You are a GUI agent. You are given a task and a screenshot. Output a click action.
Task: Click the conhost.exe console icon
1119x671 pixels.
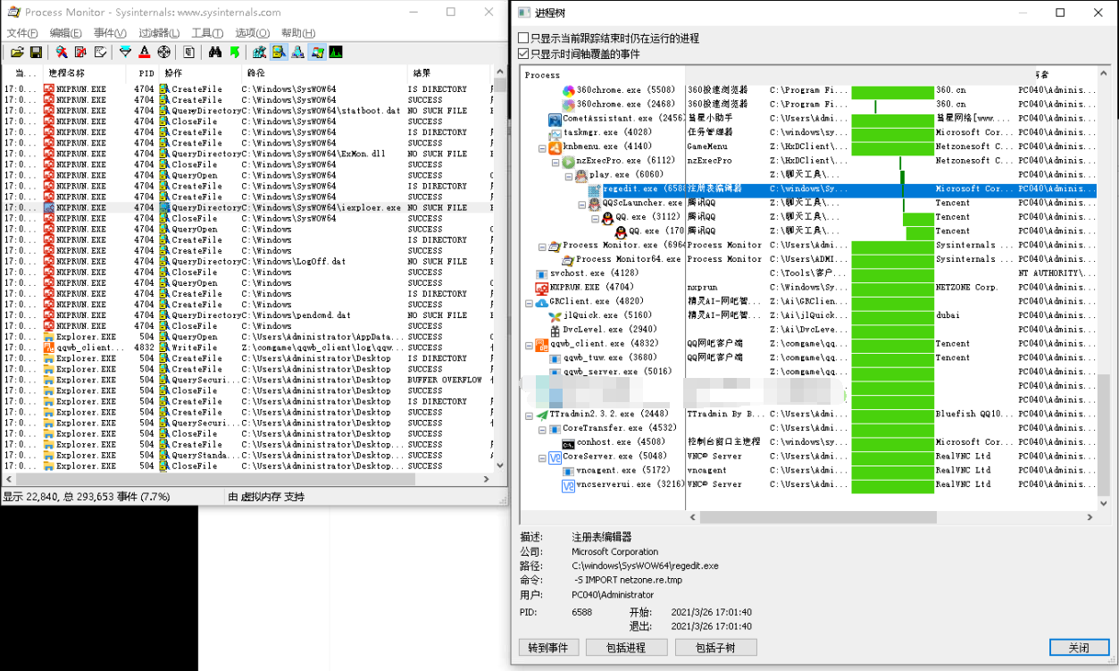[568, 442]
